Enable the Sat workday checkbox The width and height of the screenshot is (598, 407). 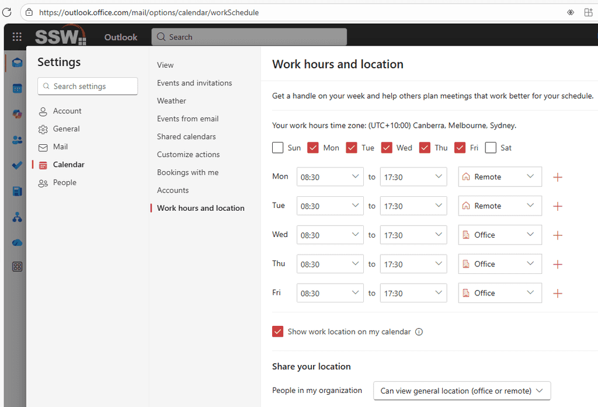[491, 148]
